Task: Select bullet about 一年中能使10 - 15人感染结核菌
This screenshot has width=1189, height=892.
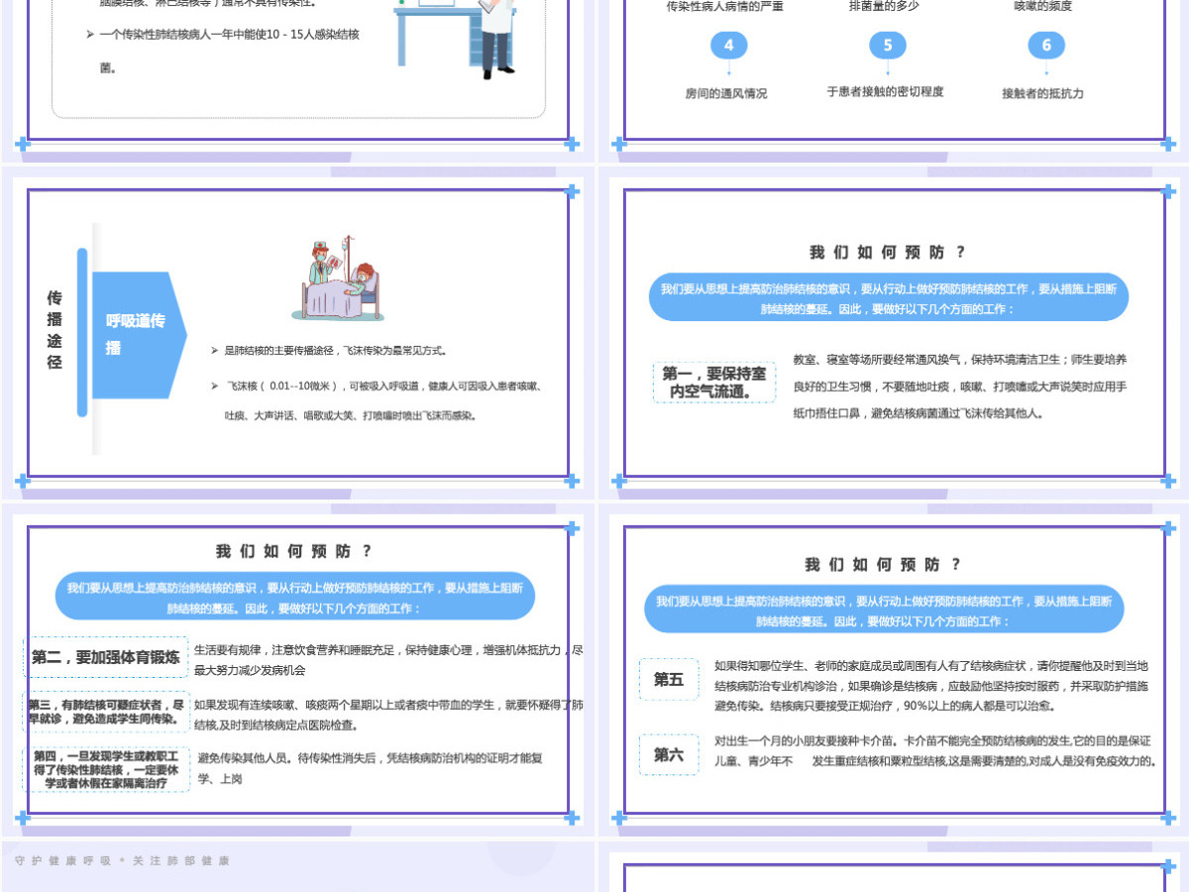Action: 223,51
